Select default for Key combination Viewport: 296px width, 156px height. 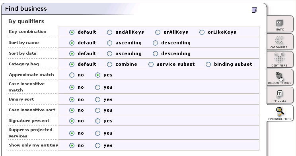click(x=72, y=32)
